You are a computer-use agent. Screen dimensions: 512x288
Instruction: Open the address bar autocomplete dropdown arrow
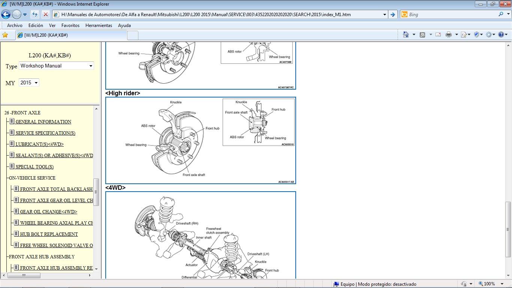[x=385, y=15]
